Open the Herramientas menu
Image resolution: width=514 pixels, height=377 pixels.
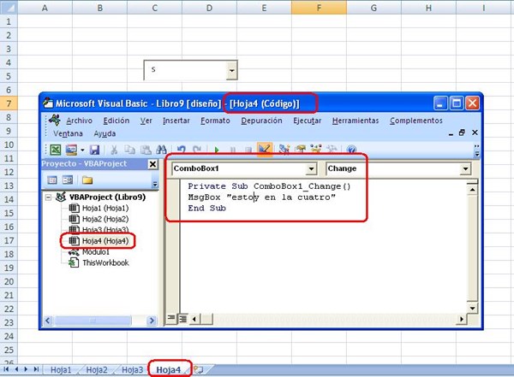click(356, 121)
